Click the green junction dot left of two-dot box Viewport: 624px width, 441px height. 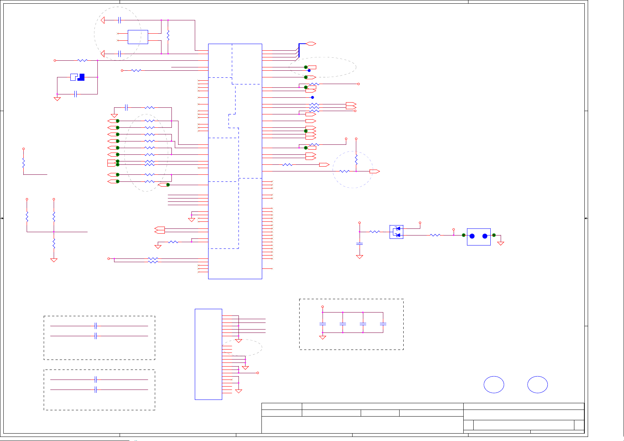464,235
